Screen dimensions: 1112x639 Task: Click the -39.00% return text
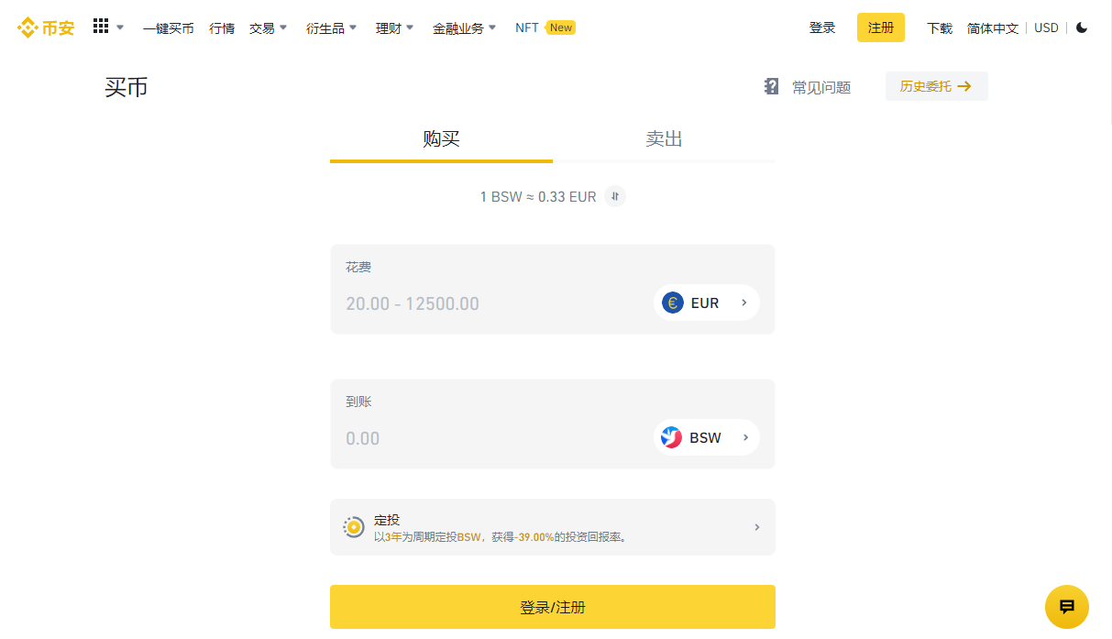tap(534, 537)
